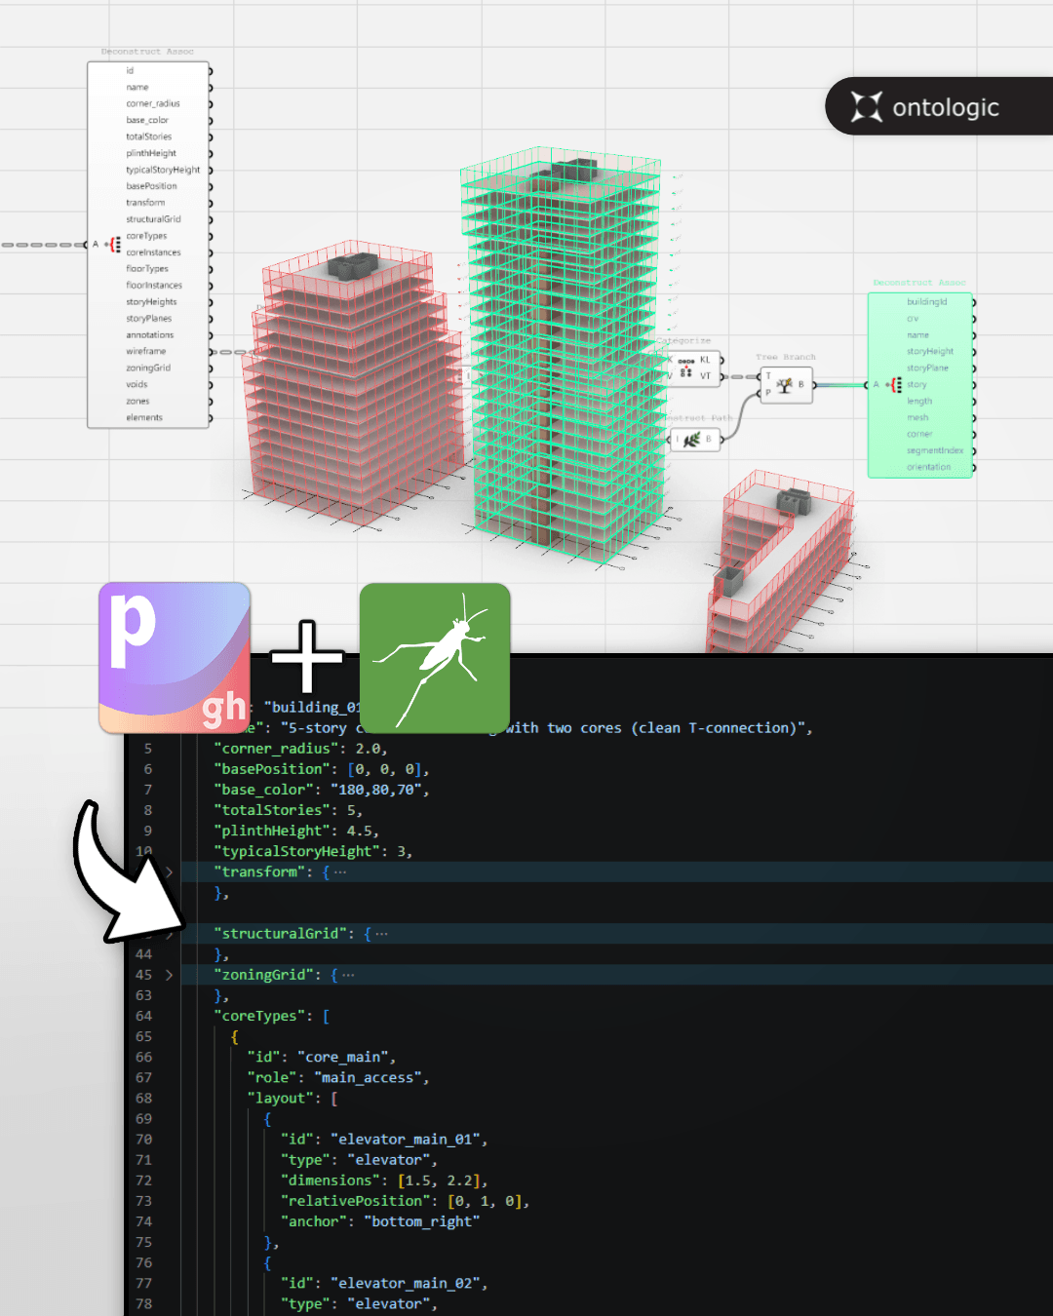This screenshot has height=1316, width=1053.
Task: Click the "corner_radius": 2.0 code line
Action: 300,749
